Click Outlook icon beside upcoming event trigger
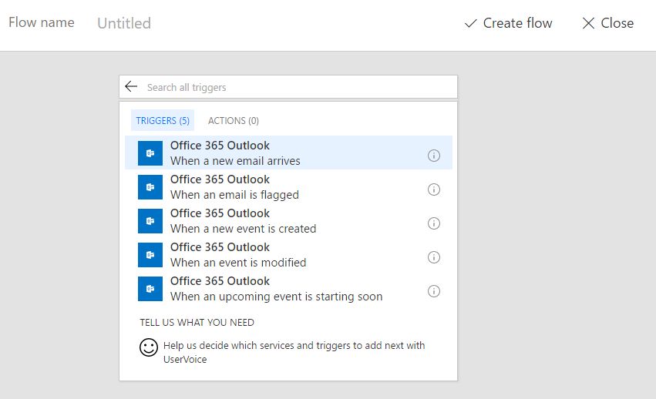Viewport: 656px width, 399px height. coord(150,289)
